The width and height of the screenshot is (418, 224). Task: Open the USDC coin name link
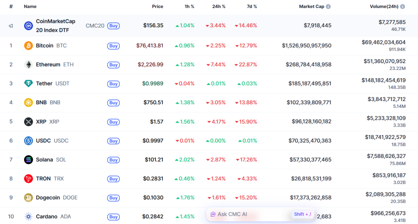(x=43, y=141)
